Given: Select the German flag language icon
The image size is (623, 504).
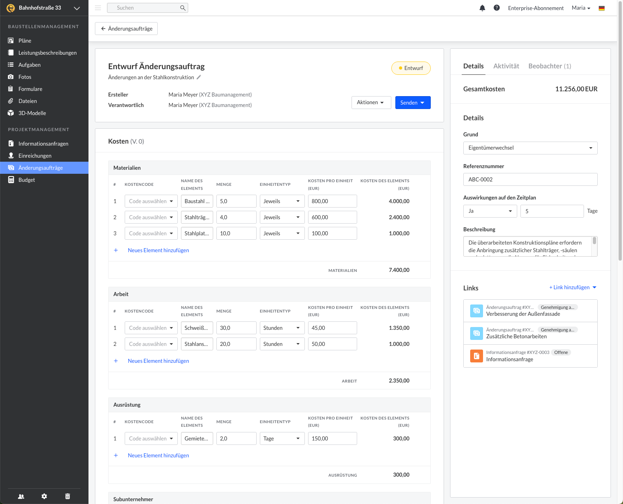Looking at the screenshot, I should (x=602, y=8).
